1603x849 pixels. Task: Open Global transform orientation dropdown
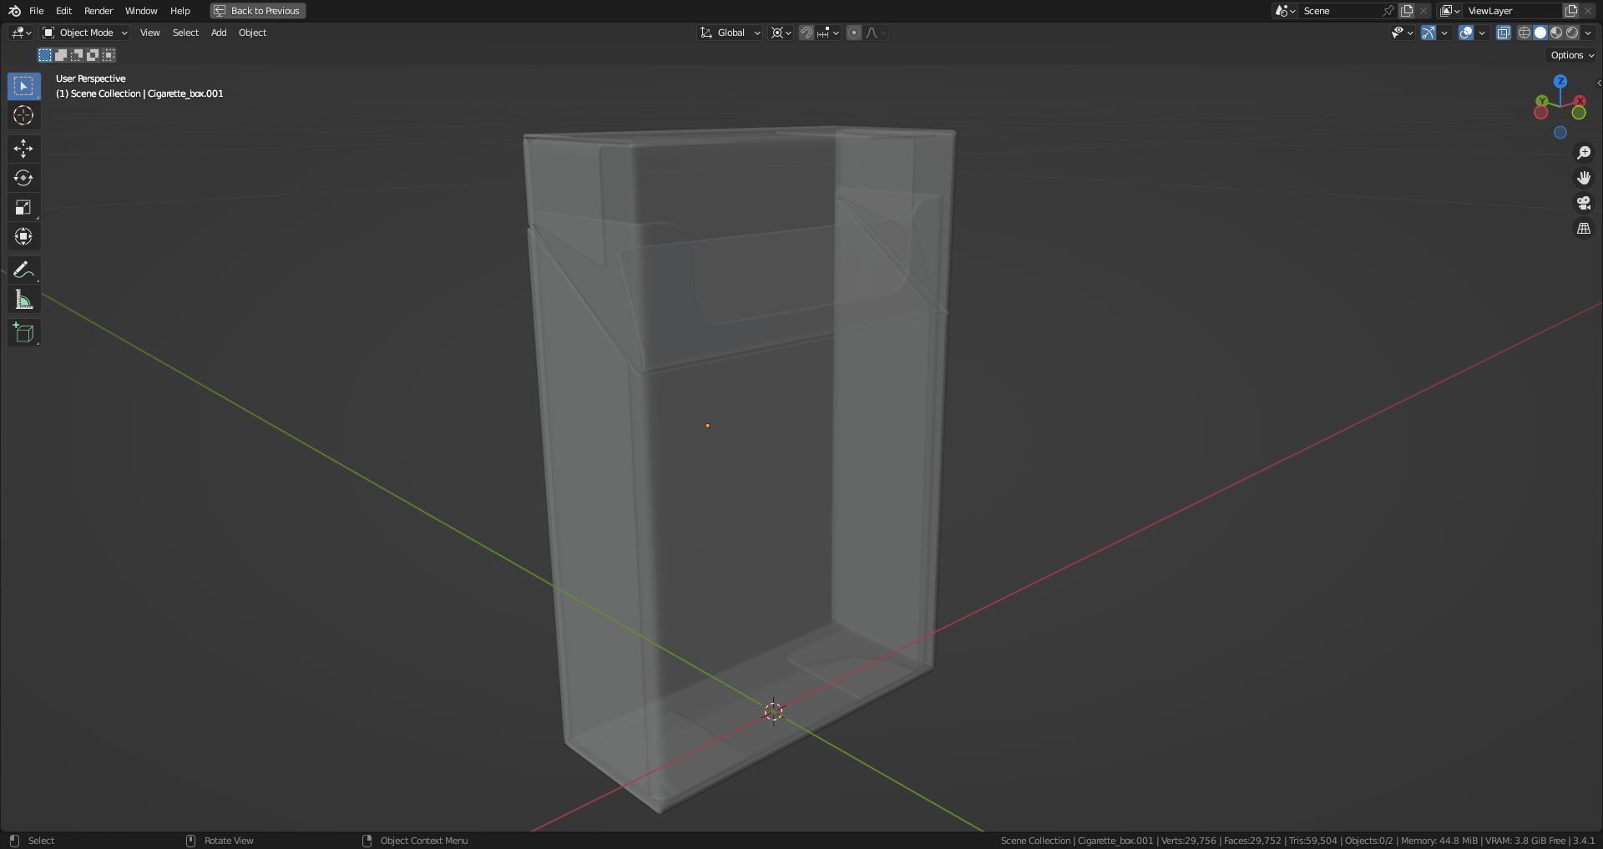tap(731, 33)
